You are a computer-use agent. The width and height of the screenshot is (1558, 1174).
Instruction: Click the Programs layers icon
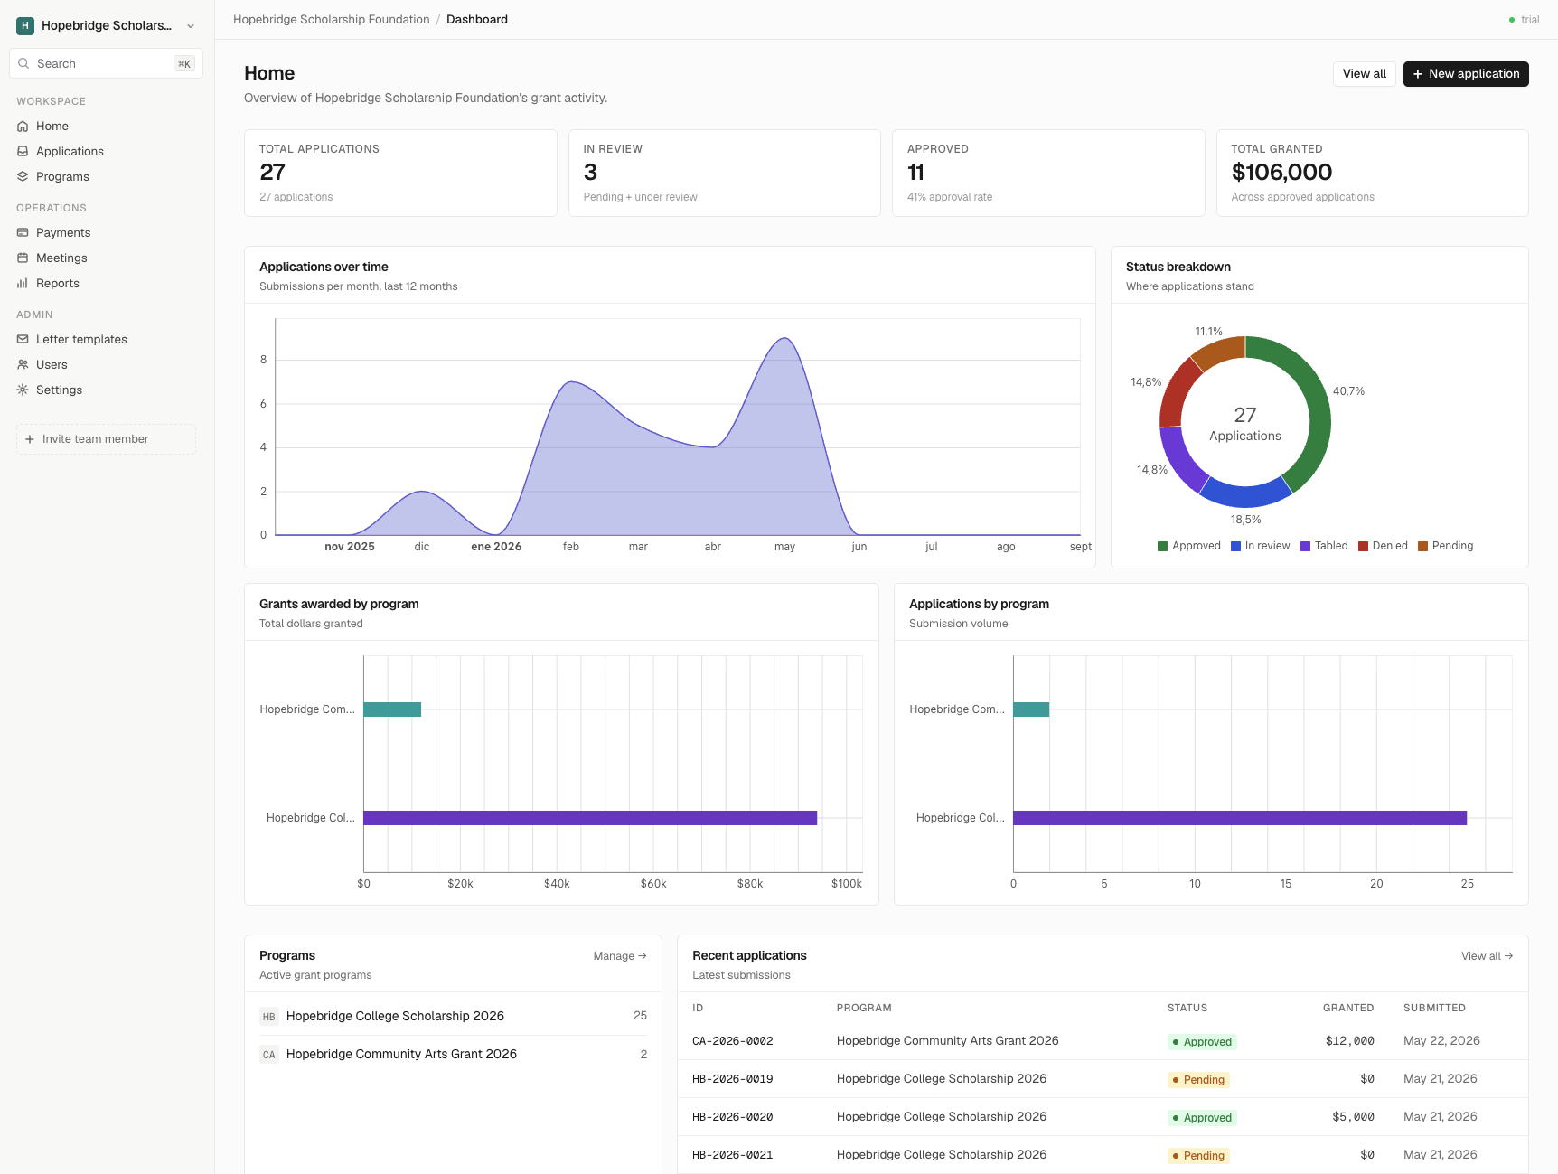tap(23, 177)
